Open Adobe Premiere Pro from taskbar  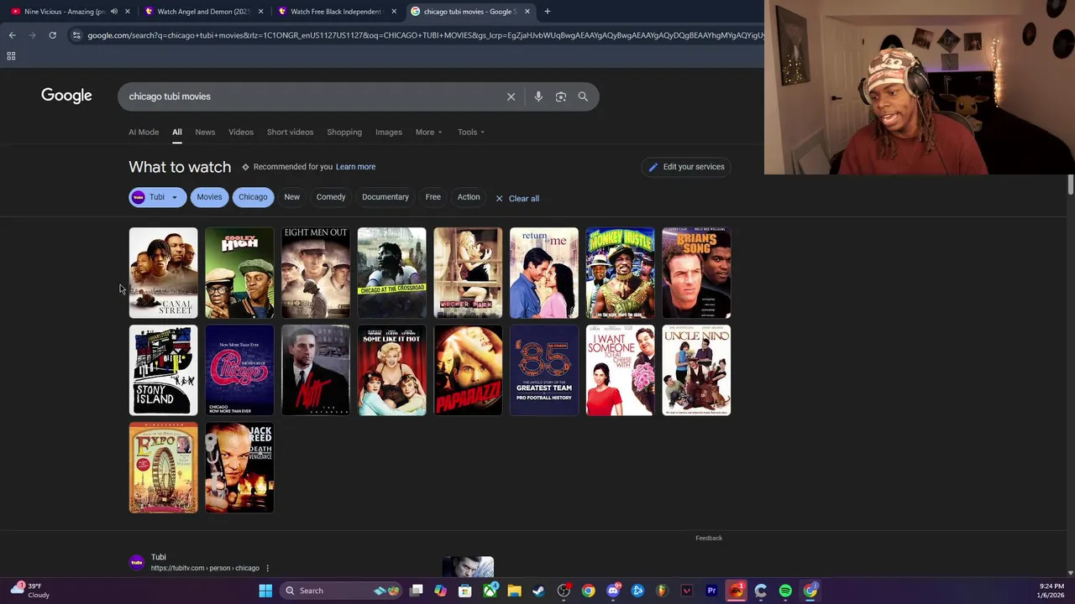pyautogui.click(x=711, y=591)
